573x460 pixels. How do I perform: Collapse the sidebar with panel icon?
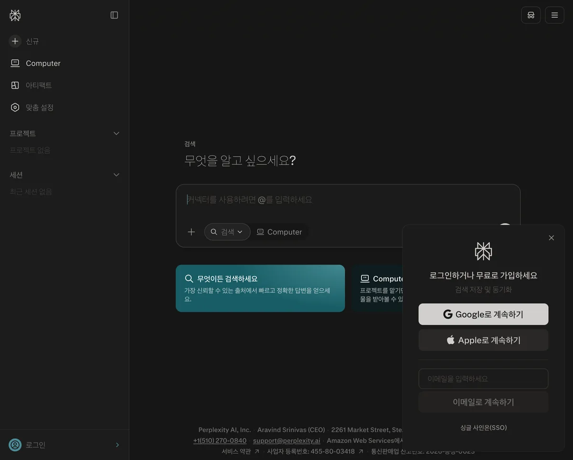pos(114,15)
